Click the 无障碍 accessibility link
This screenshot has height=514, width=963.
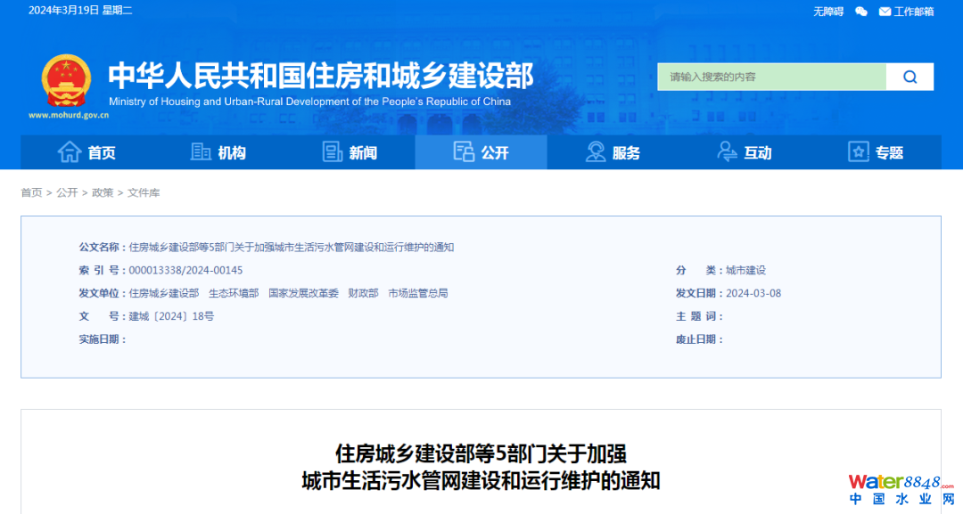point(827,12)
